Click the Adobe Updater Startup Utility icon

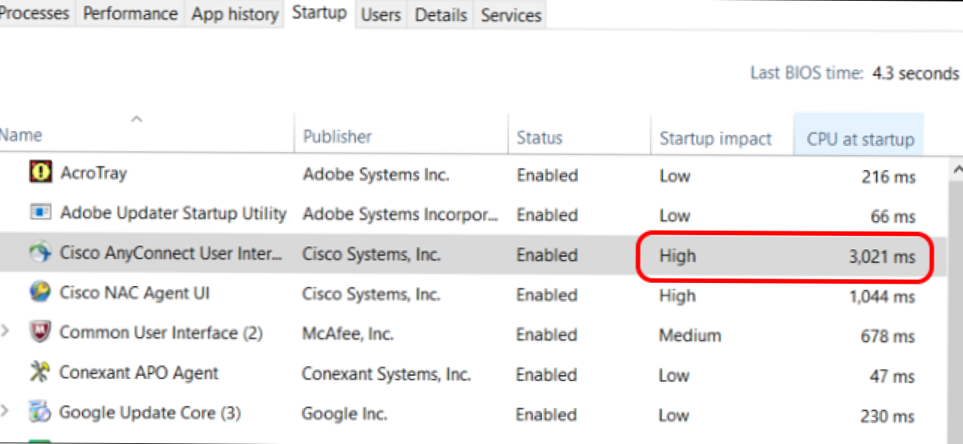pyautogui.click(x=40, y=213)
